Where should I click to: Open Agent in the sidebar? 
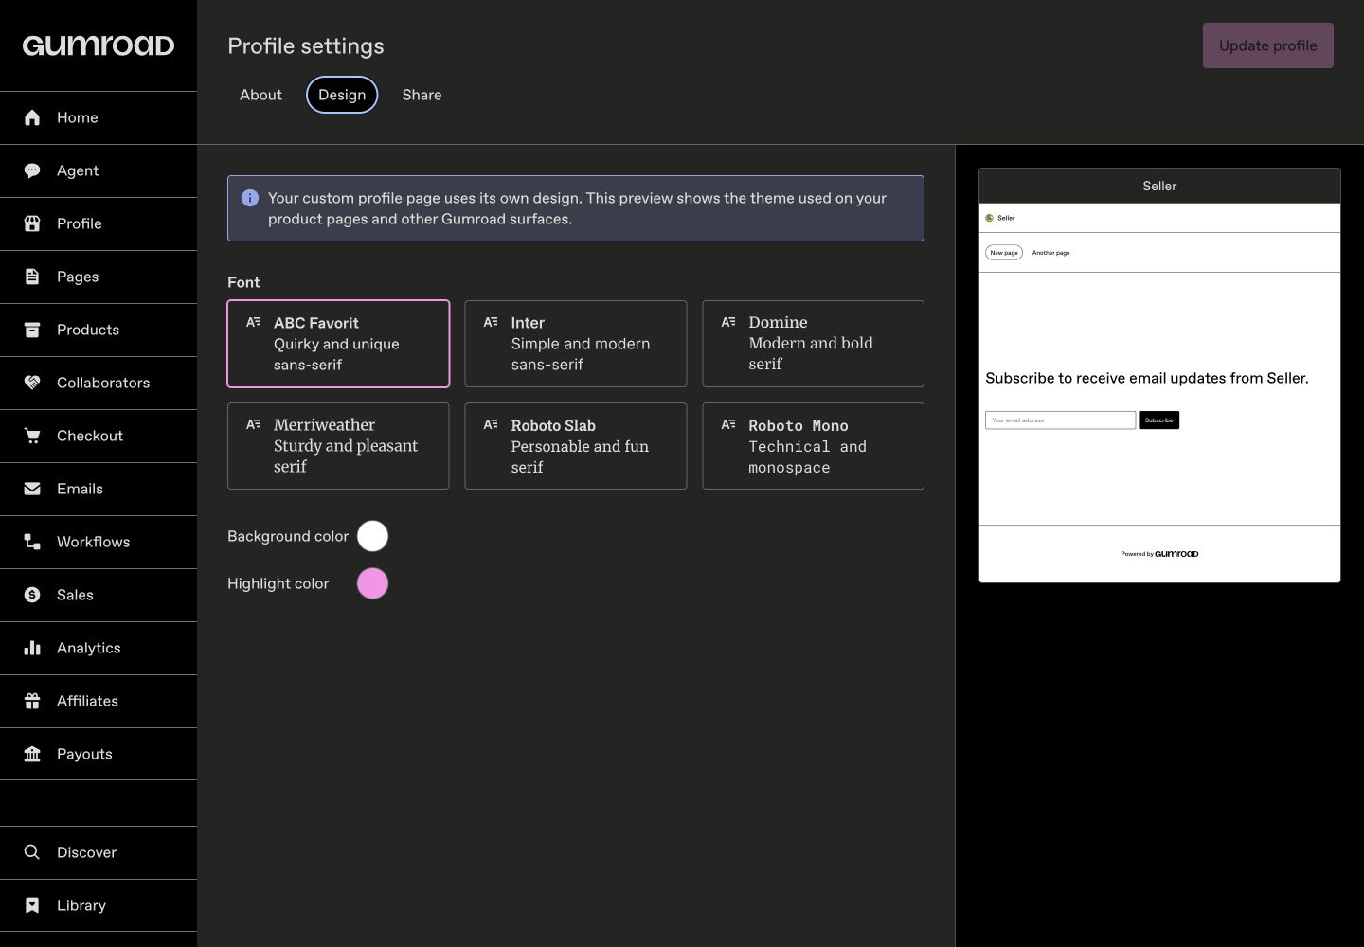tap(99, 170)
